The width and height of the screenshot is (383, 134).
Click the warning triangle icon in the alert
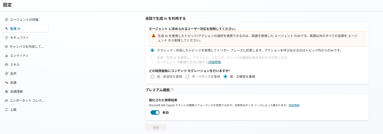point(154,36)
